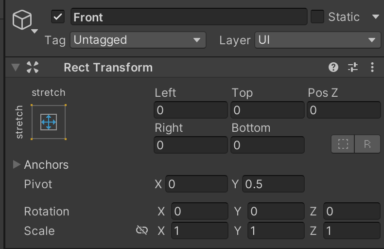Open the Rect Transform help reference
The image size is (384, 249).
click(333, 67)
